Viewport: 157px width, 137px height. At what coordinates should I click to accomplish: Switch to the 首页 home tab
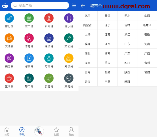coord(7,132)
